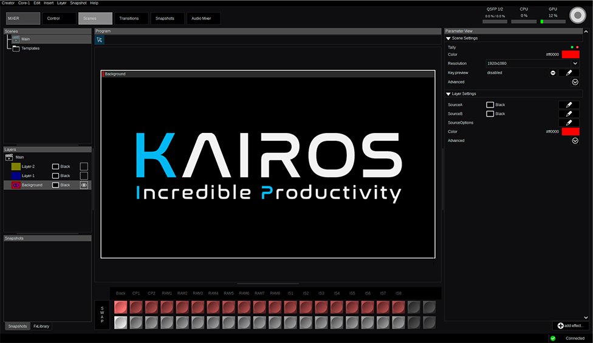The image size is (593, 343).
Task: Select the Scenes tab button
Action: click(x=95, y=18)
